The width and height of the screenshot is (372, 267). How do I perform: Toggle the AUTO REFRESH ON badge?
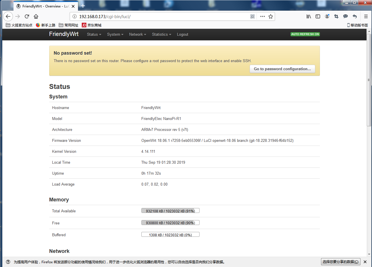(x=305, y=34)
